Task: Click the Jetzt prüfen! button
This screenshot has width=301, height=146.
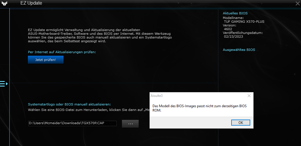Action: coord(46,60)
